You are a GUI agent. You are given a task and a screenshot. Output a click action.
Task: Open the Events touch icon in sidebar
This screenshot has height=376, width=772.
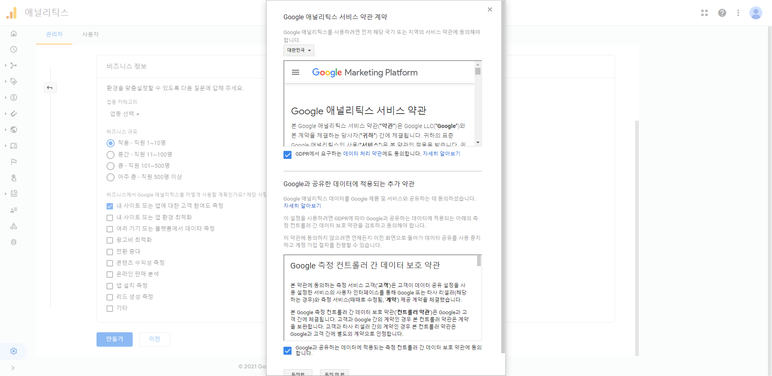click(14, 178)
